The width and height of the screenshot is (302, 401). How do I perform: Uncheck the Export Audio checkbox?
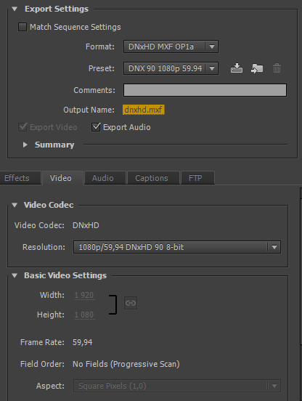pos(96,127)
